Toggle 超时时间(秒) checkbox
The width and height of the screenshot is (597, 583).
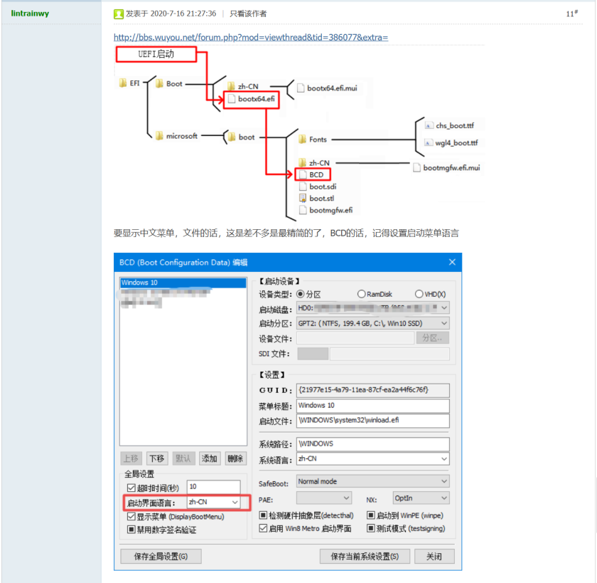pyautogui.click(x=131, y=488)
